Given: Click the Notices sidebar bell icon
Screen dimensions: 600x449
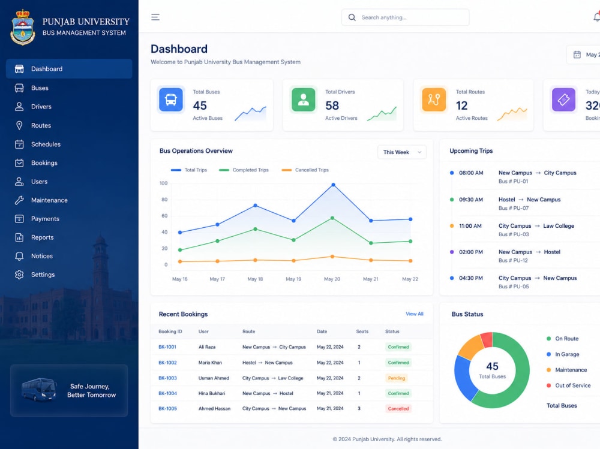Looking at the screenshot, I should pos(19,256).
